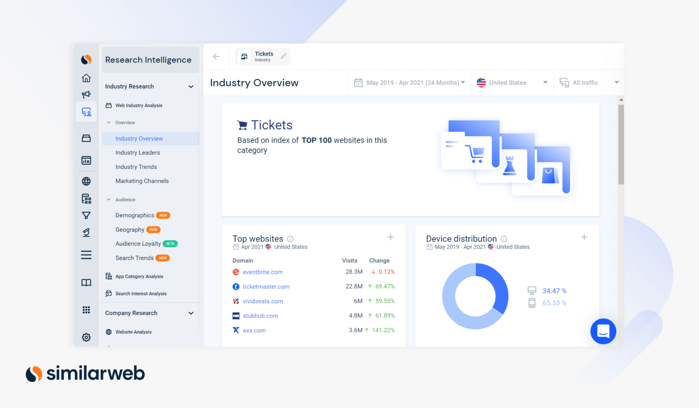Click the globe icon in the sidebar rail
The height and width of the screenshot is (409, 699).
86,181
